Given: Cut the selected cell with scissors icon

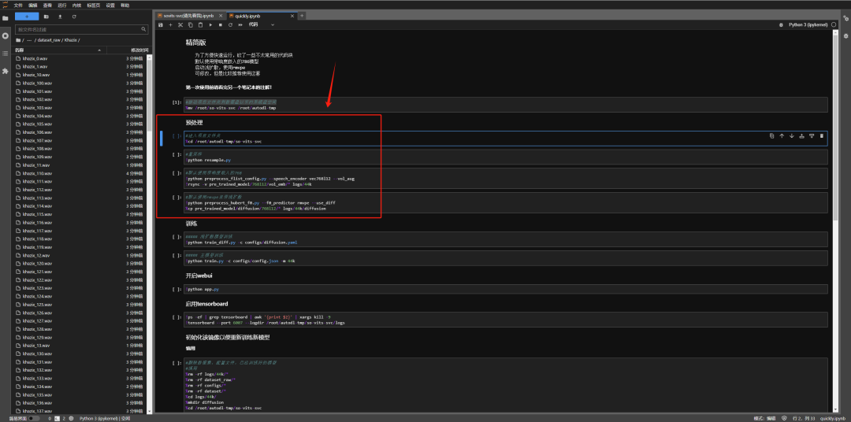Looking at the screenshot, I should pos(180,25).
